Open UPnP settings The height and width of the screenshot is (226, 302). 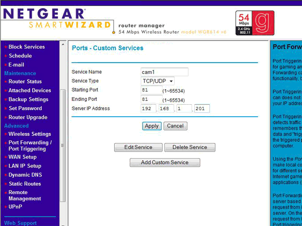(x=15, y=207)
